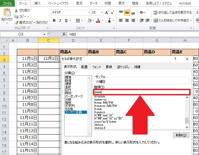The width and height of the screenshot is (199, 155).
Task: Apply cell borders icon
Action: [78, 20]
